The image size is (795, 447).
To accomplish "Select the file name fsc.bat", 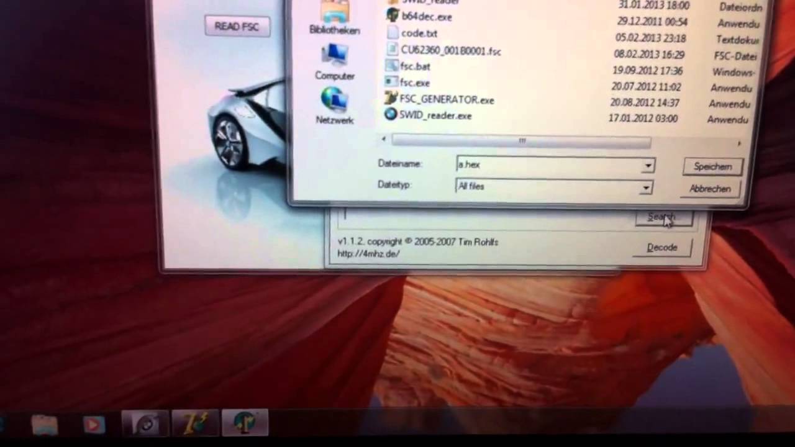I will (x=415, y=66).
